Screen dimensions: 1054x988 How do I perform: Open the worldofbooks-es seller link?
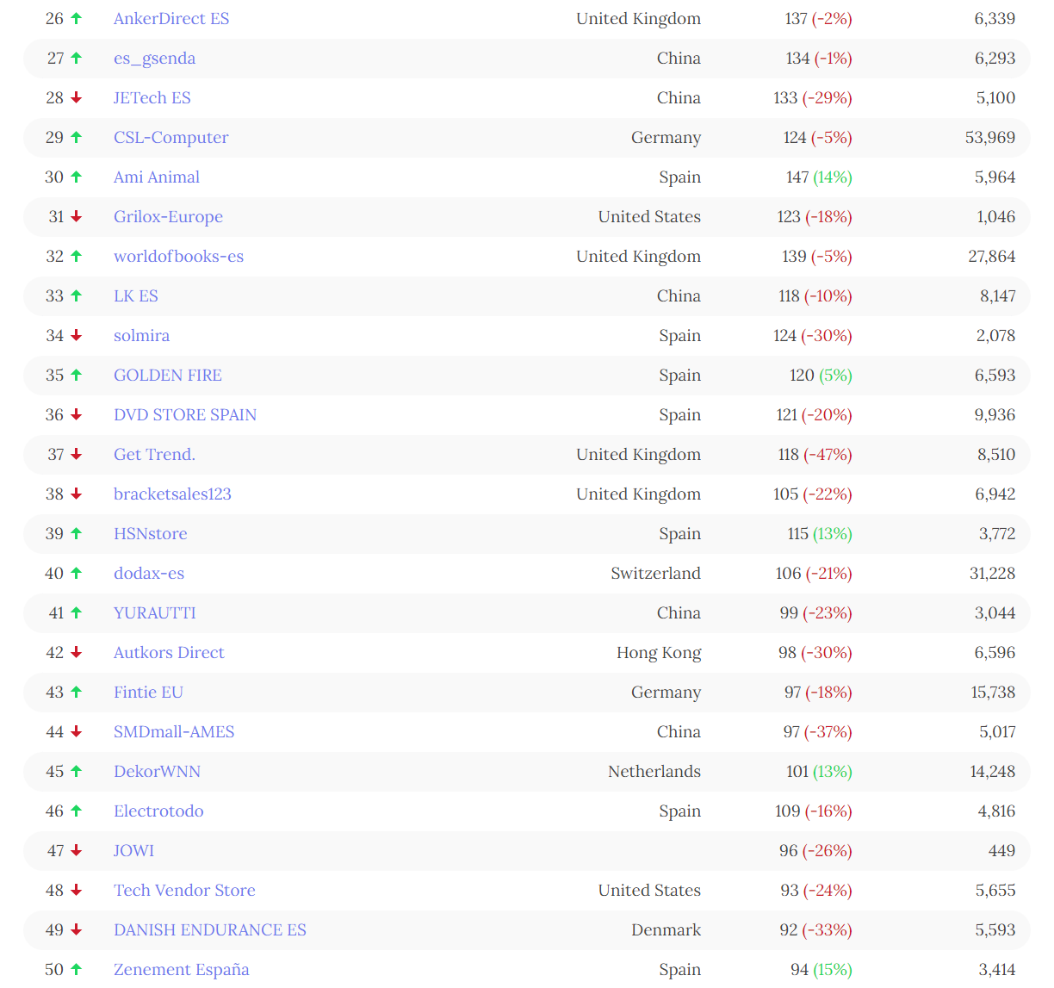coord(178,256)
